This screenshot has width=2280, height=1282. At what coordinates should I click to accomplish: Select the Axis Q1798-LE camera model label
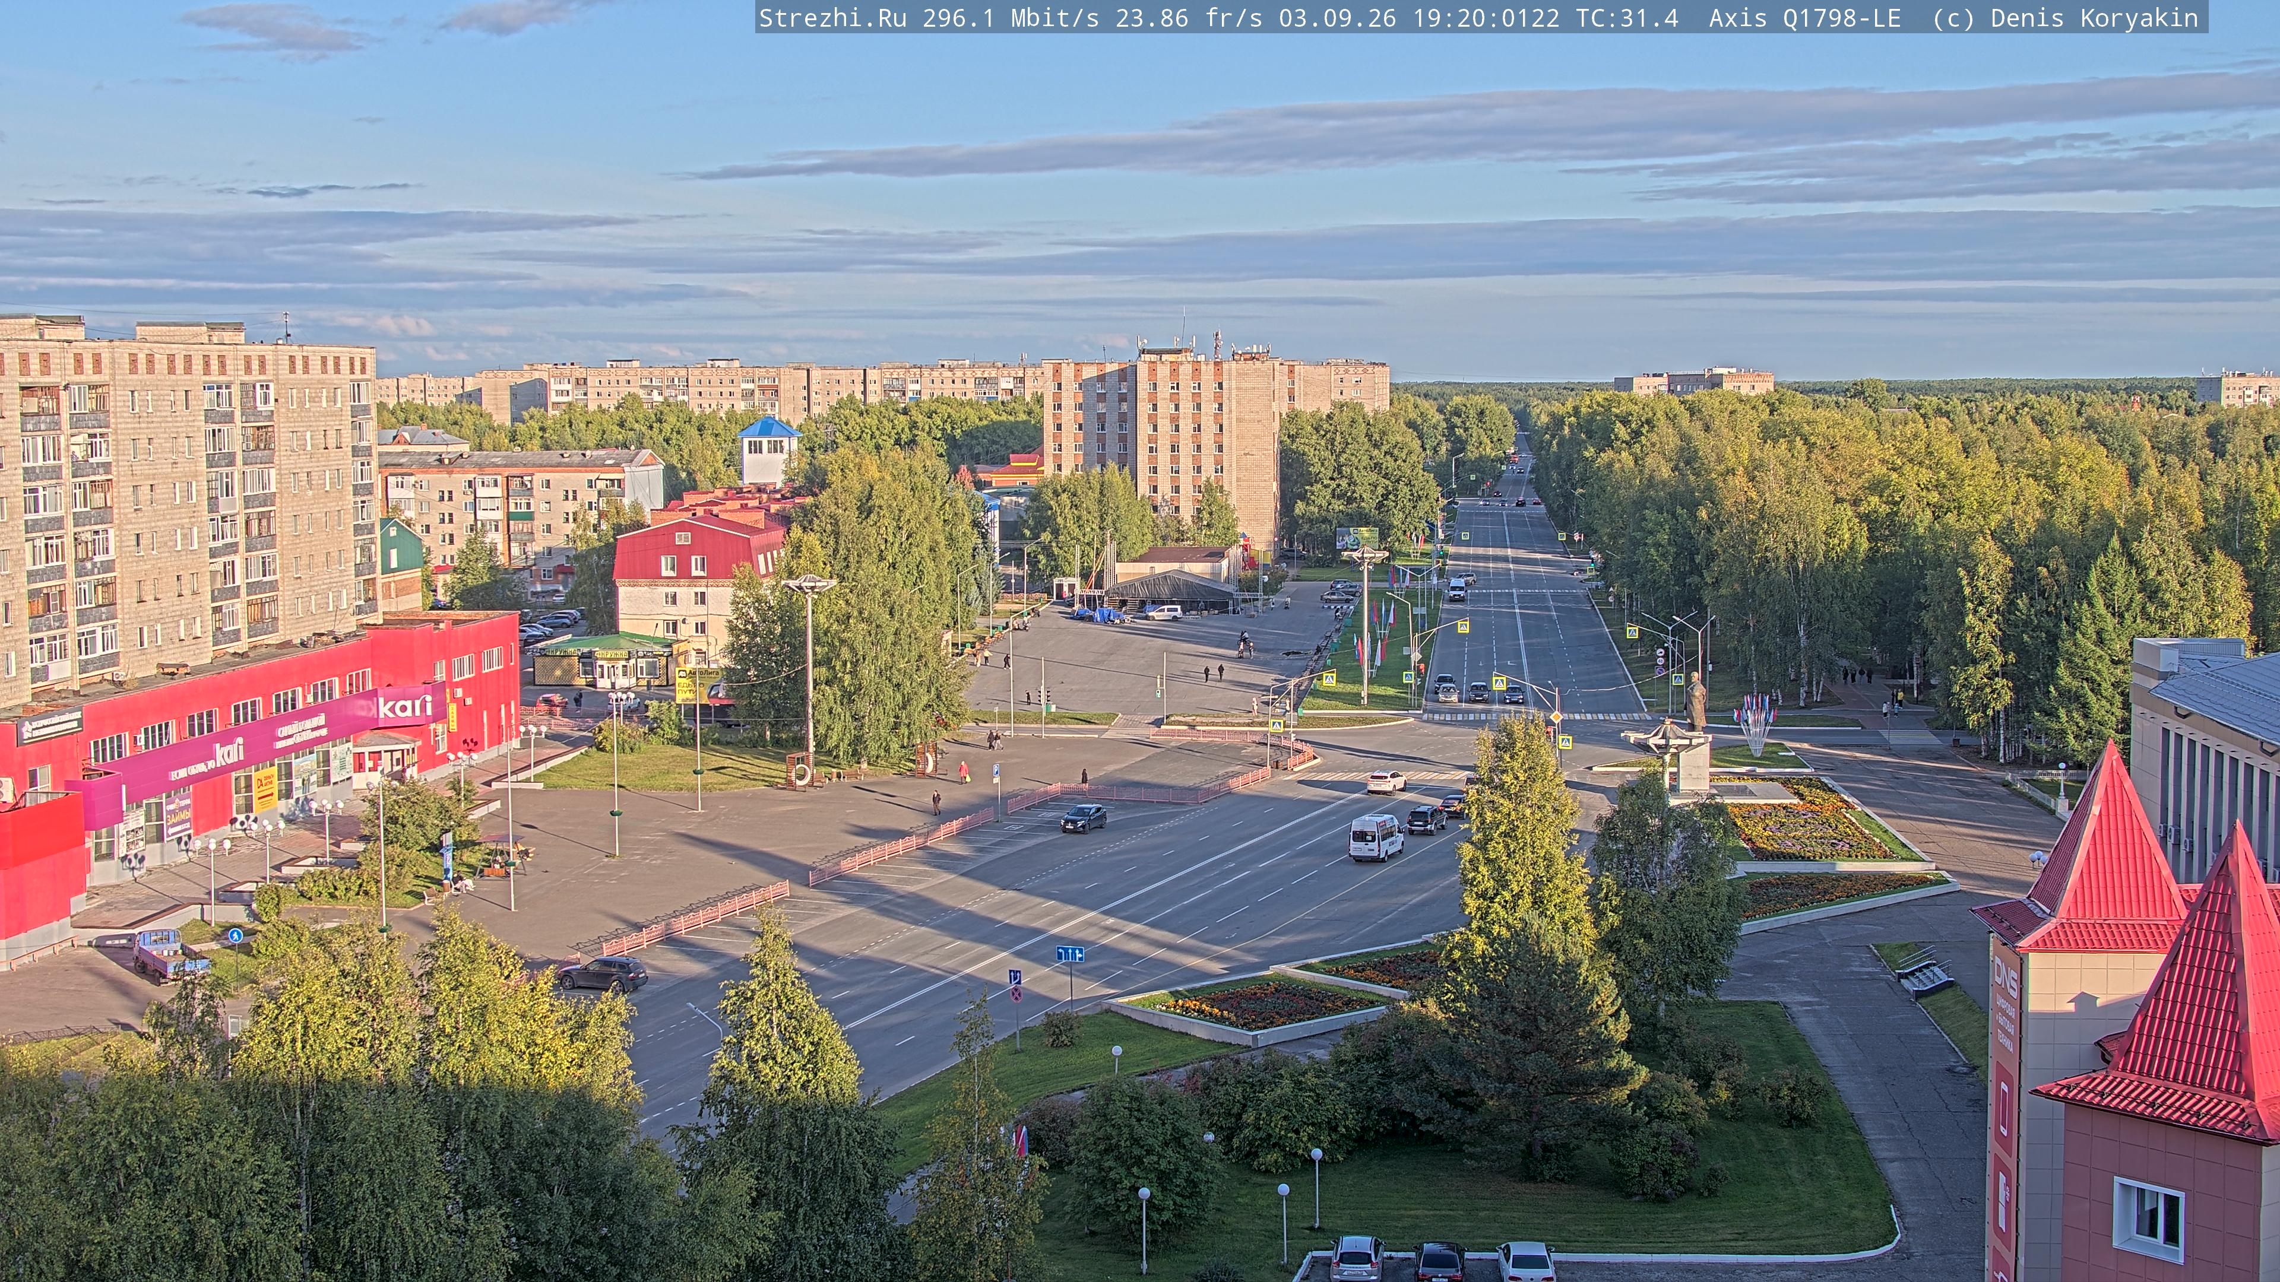point(1805,18)
